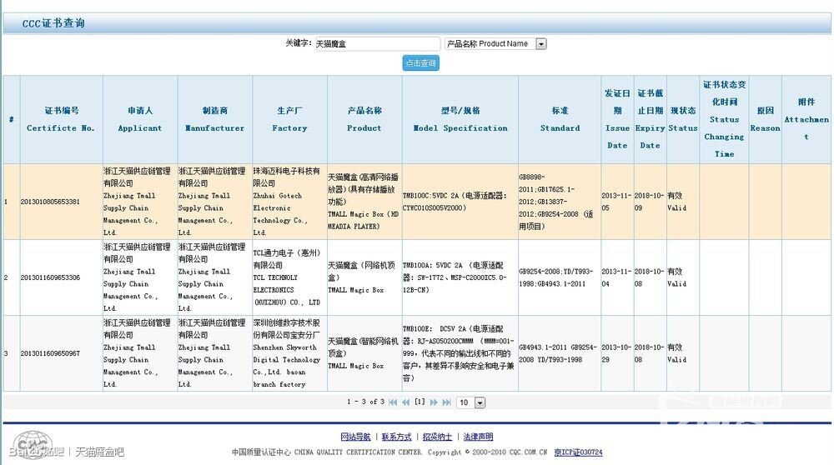Click the Standard column header
The width and height of the screenshot is (834, 465).
pos(560,119)
